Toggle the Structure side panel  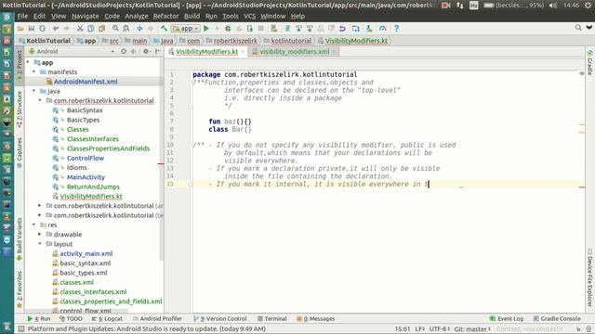point(20,109)
